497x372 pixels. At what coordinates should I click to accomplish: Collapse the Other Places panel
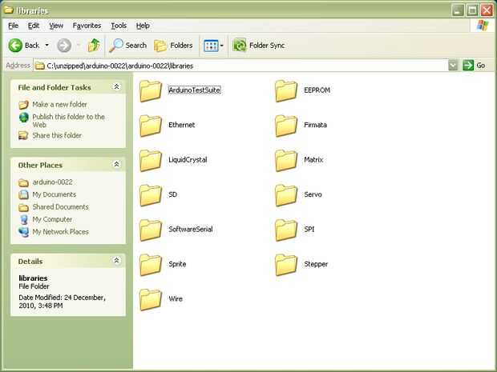pyautogui.click(x=117, y=164)
